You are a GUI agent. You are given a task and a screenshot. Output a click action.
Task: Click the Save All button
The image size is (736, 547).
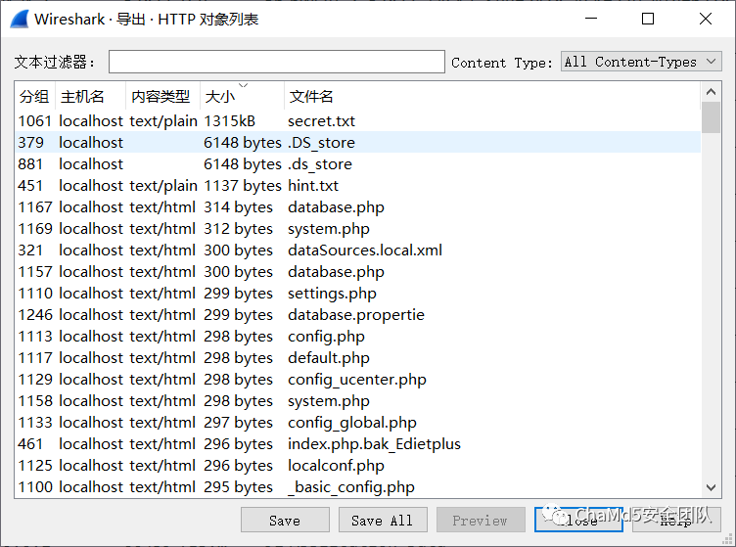tap(383, 521)
